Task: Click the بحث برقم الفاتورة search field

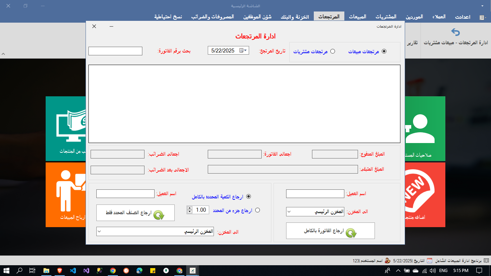Action: coord(115,51)
